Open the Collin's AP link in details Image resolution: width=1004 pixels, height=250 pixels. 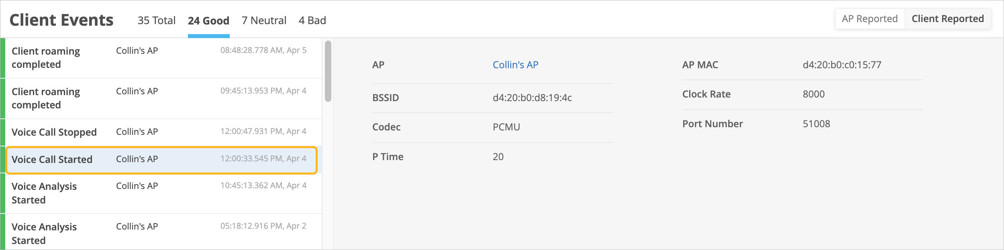pyautogui.click(x=515, y=65)
